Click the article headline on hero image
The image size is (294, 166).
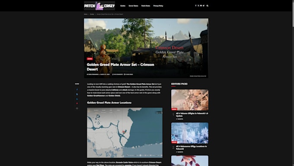(x=120, y=67)
